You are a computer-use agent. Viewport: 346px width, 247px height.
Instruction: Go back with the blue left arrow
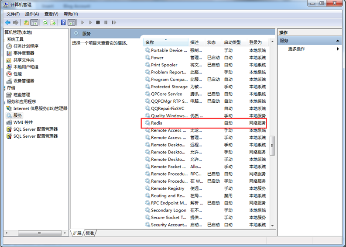coord(8,22)
